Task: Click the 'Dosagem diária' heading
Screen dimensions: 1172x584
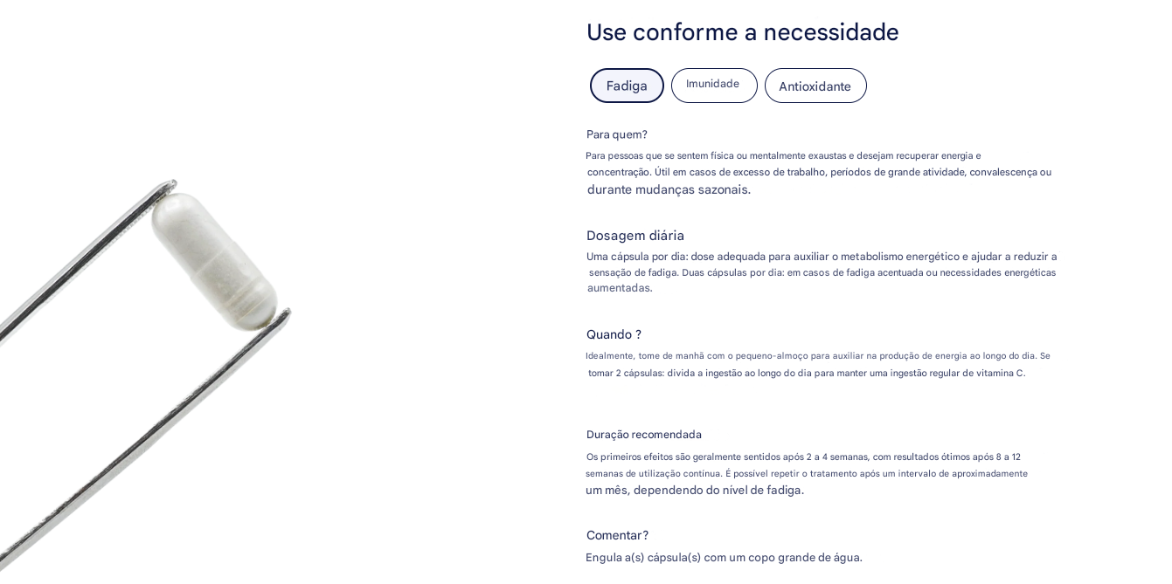Action: coord(635,236)
